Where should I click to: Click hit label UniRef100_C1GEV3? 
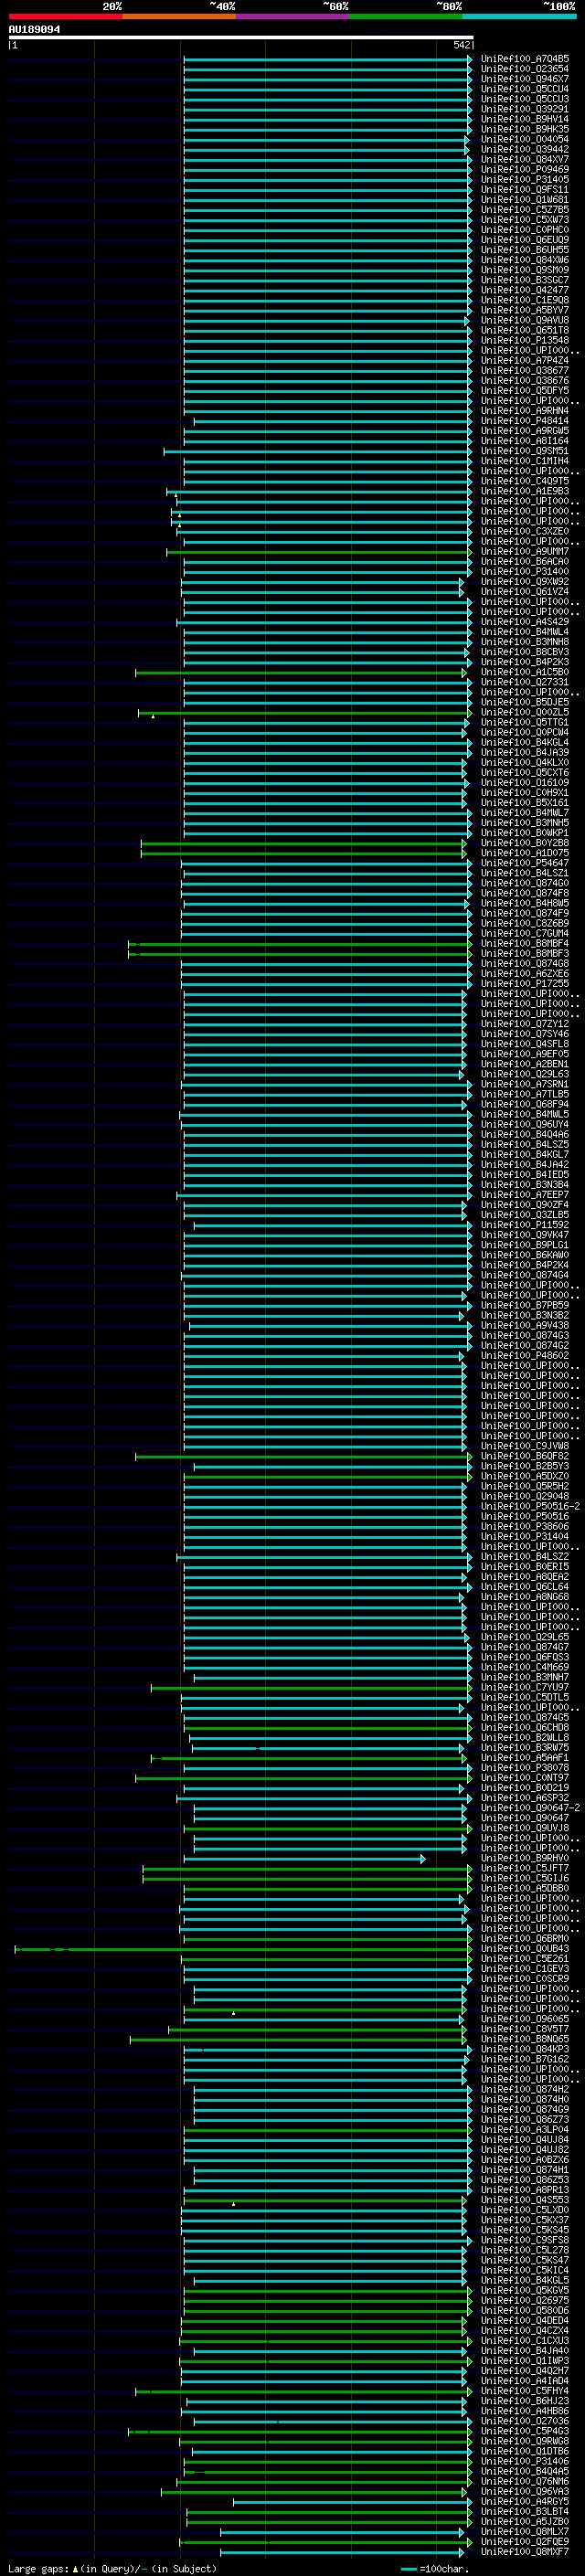point(525,1969)
